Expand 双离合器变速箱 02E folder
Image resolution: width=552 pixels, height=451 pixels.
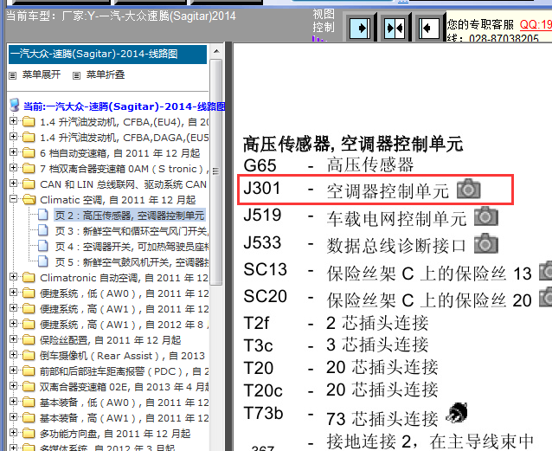pos(13,385)
